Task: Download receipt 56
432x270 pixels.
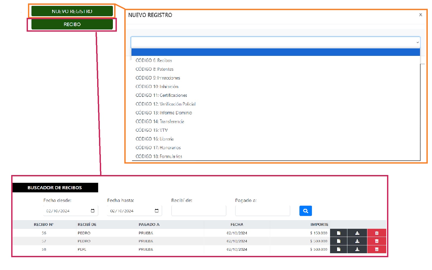Action: coord(357,233)
